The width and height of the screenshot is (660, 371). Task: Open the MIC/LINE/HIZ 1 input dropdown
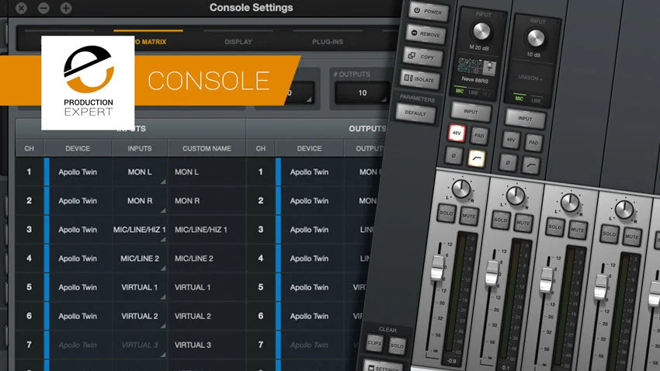pos(140,230)
